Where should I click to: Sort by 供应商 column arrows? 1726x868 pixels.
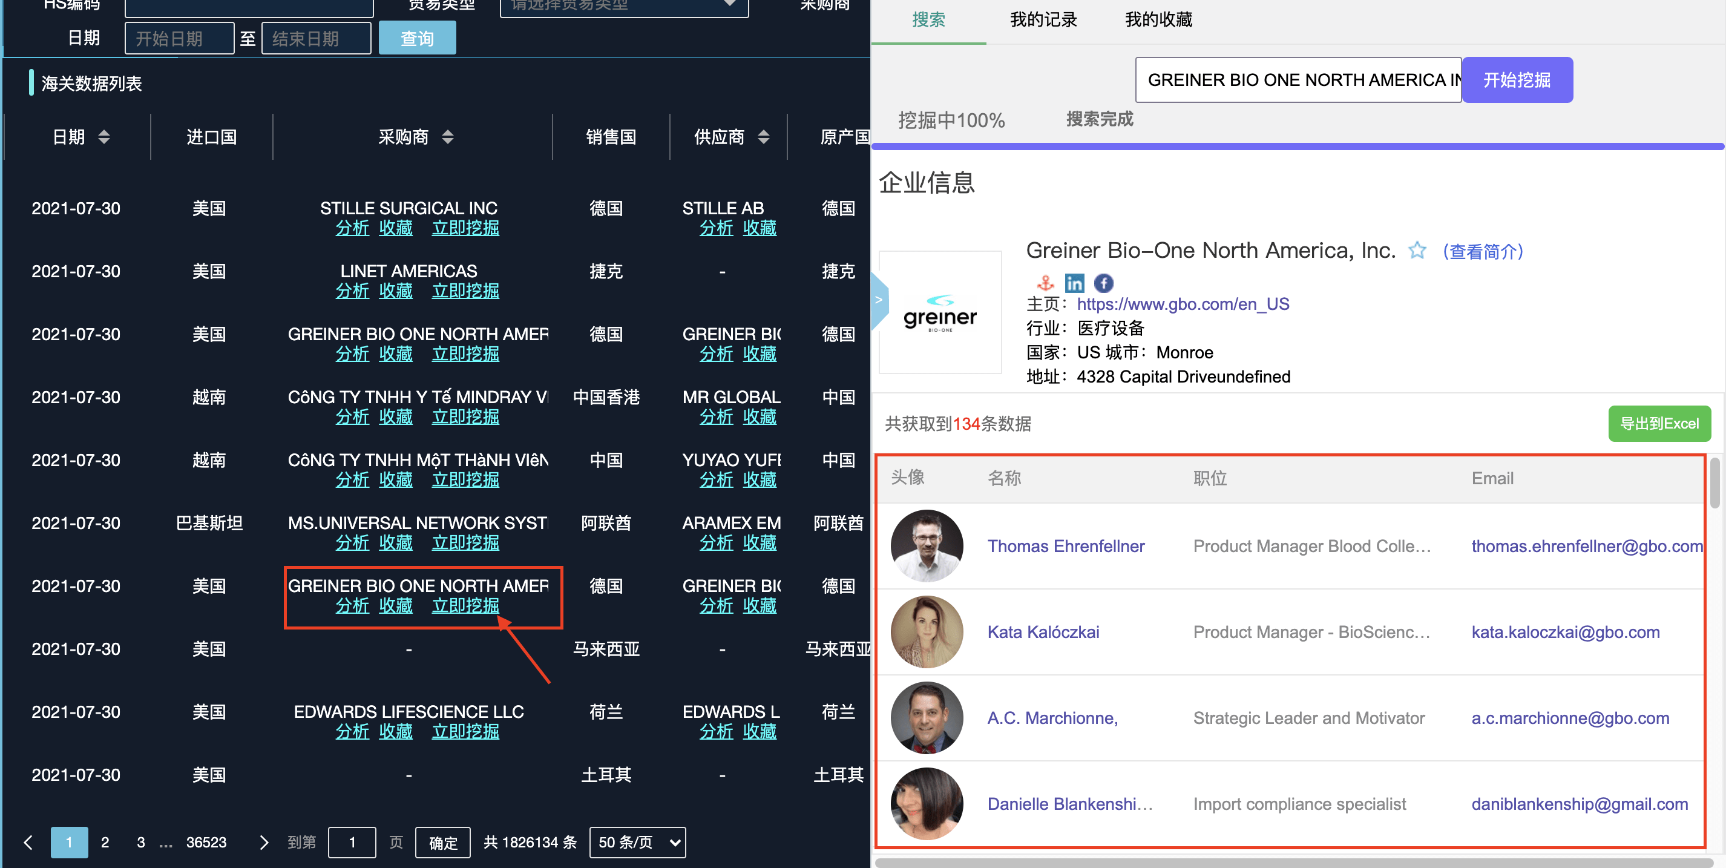point(763,137)
